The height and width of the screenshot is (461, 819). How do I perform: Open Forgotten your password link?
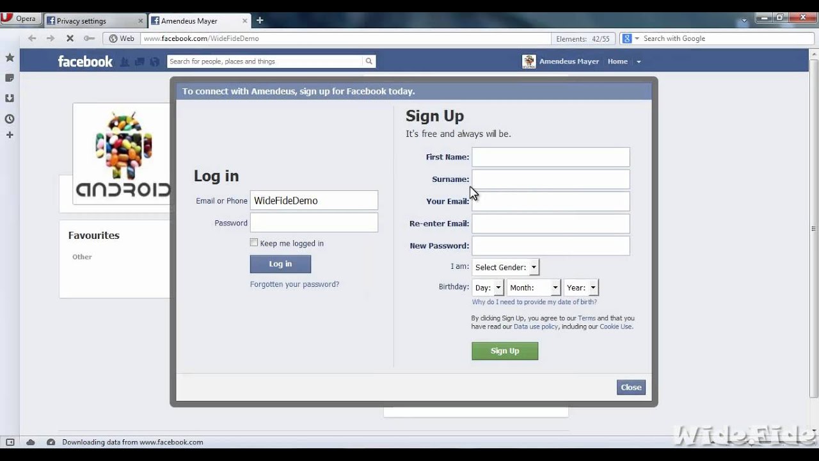294,284
